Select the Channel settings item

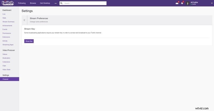[6, 79]
